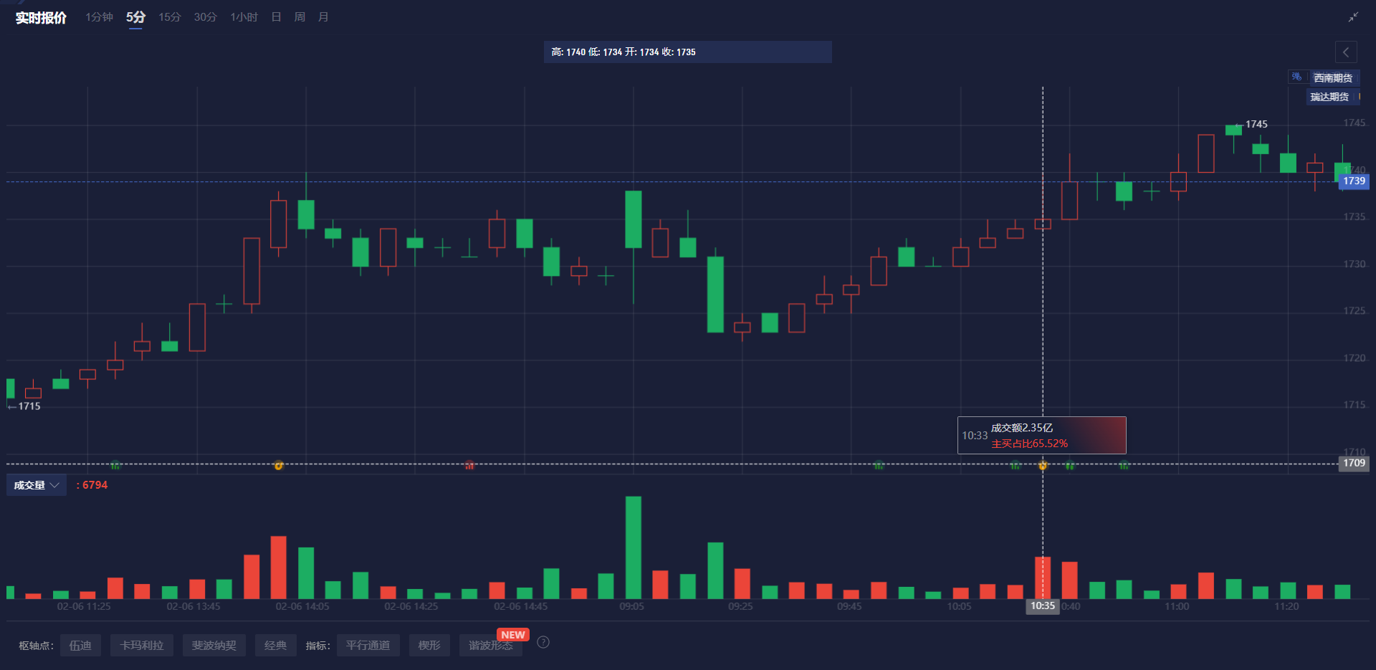
Task: Toggle the 楔形 wedge indicator
Action: [429, 646]
